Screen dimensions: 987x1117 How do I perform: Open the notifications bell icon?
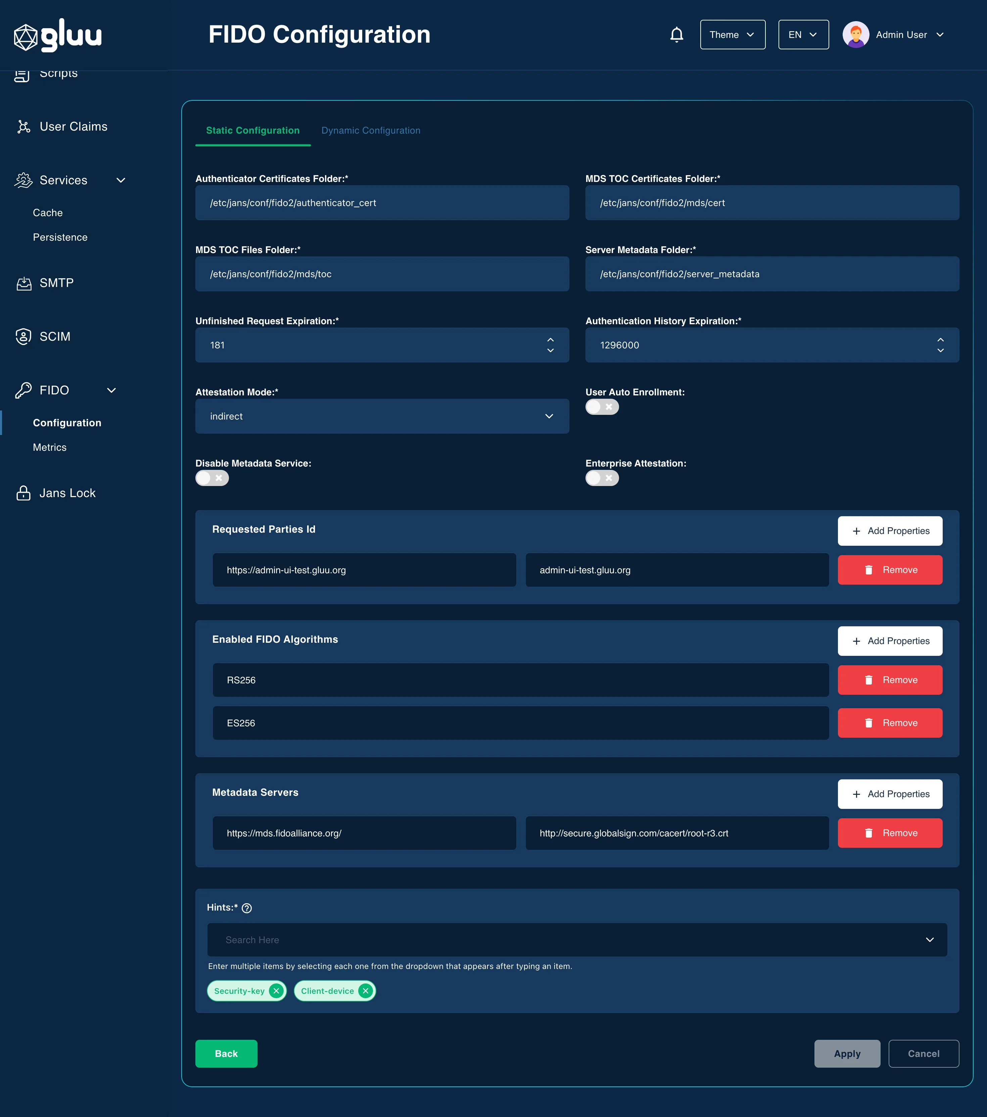point(676,35)
